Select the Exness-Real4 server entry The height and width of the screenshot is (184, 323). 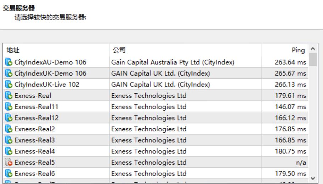(156, 151)
